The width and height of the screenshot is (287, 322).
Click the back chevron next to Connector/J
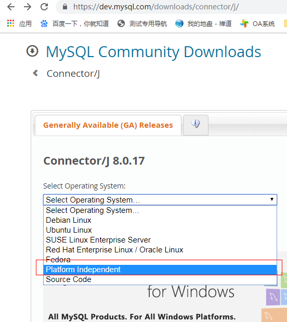(35, 73)
